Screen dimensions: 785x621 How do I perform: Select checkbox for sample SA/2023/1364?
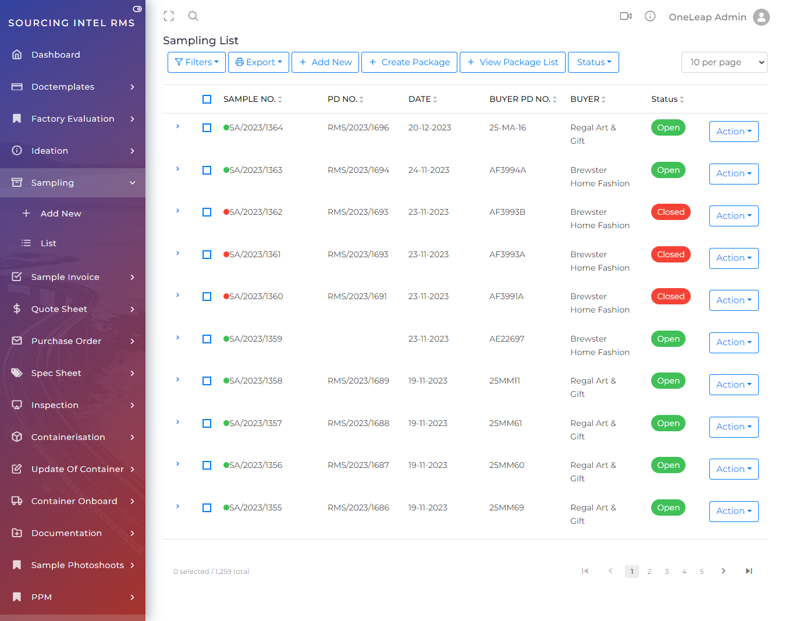(x=207, y=127)
